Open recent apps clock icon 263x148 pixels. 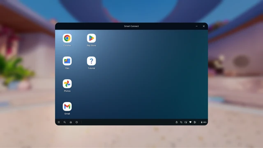(77, 122)
